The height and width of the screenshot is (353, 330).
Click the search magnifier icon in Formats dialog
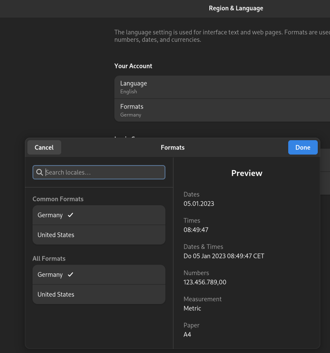(40, 172)
